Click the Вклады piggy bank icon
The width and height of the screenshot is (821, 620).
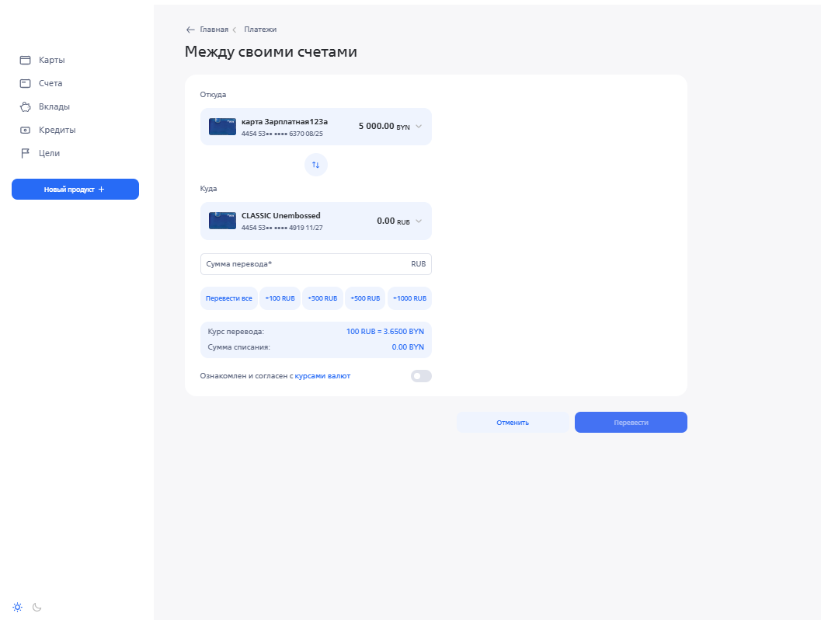[x=25, y=106]
